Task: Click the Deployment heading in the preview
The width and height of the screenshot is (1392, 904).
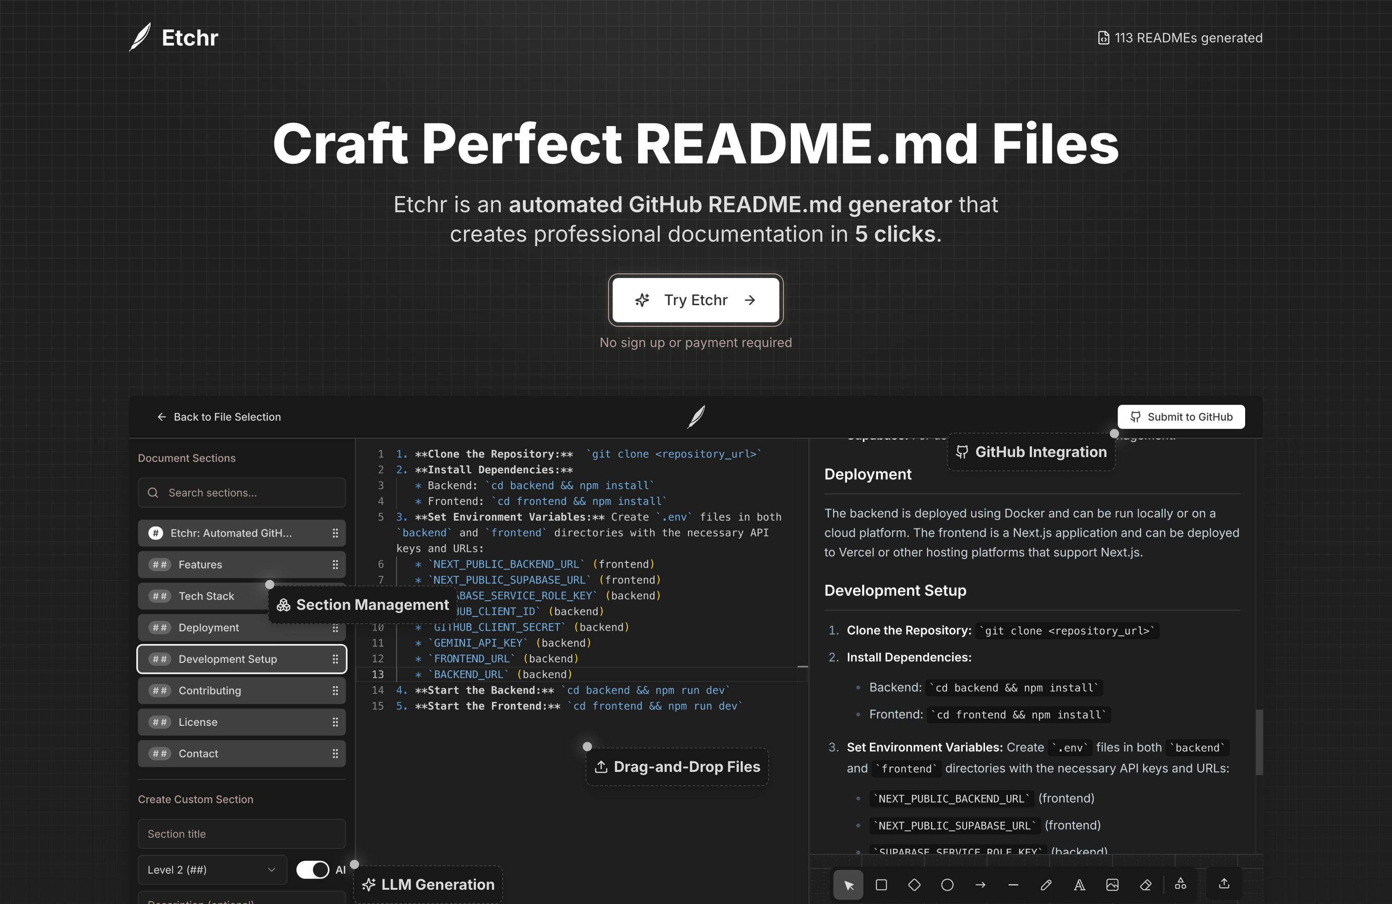Action: (x=868, y=474)
